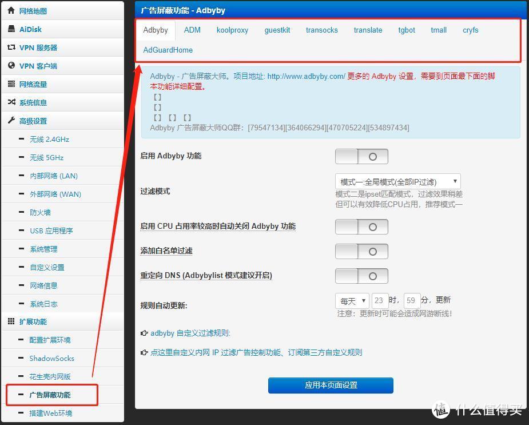The height and width of the screenshot is (425, 529).
Task: Switch to the guestkit tab
Action: click(x=277, y=30)
